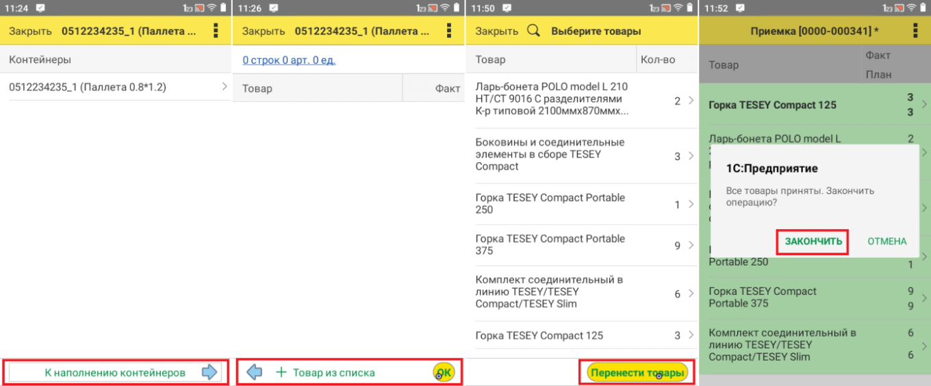Open chevron for Ларь-бонета POLO in selection list
931x386 pixels.
(691, 101)
